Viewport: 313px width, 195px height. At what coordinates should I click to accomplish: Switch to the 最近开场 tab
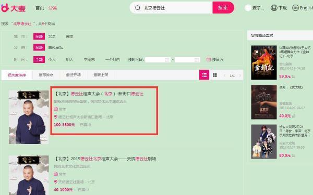(73, 75)
